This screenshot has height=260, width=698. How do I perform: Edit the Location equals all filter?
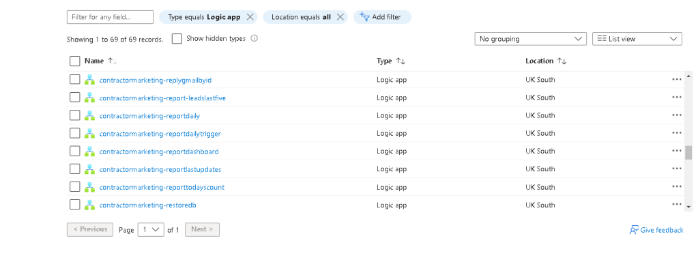(x=301, y=17)
